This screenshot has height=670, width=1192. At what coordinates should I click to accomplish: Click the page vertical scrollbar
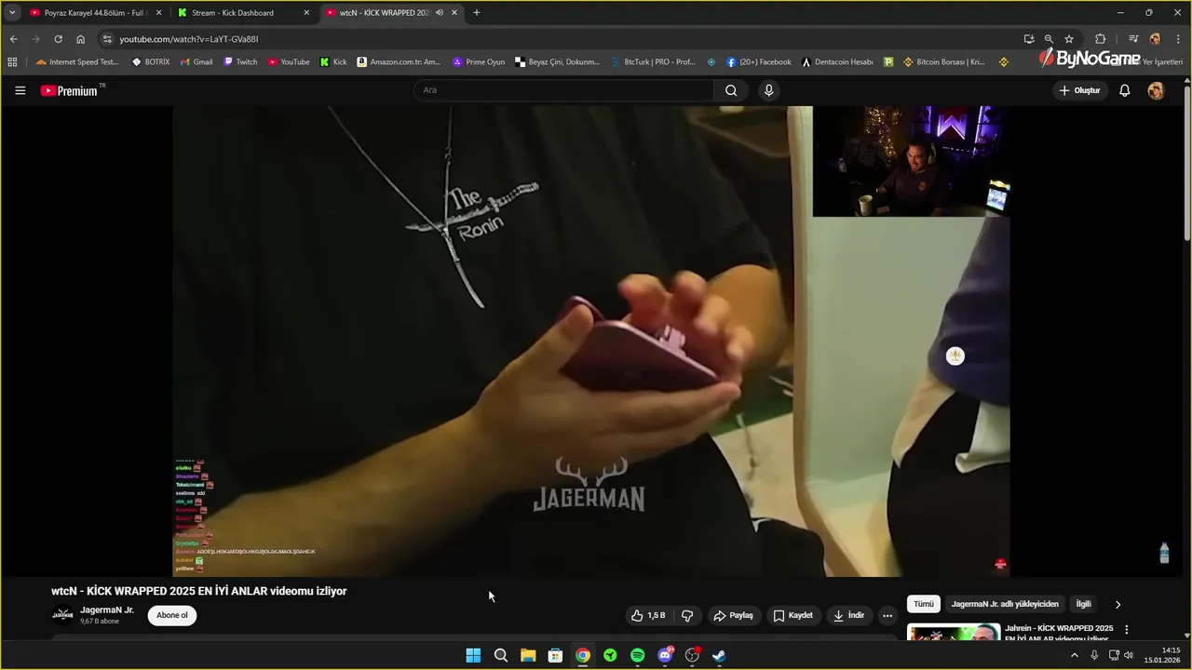(x=1186, y=163)
